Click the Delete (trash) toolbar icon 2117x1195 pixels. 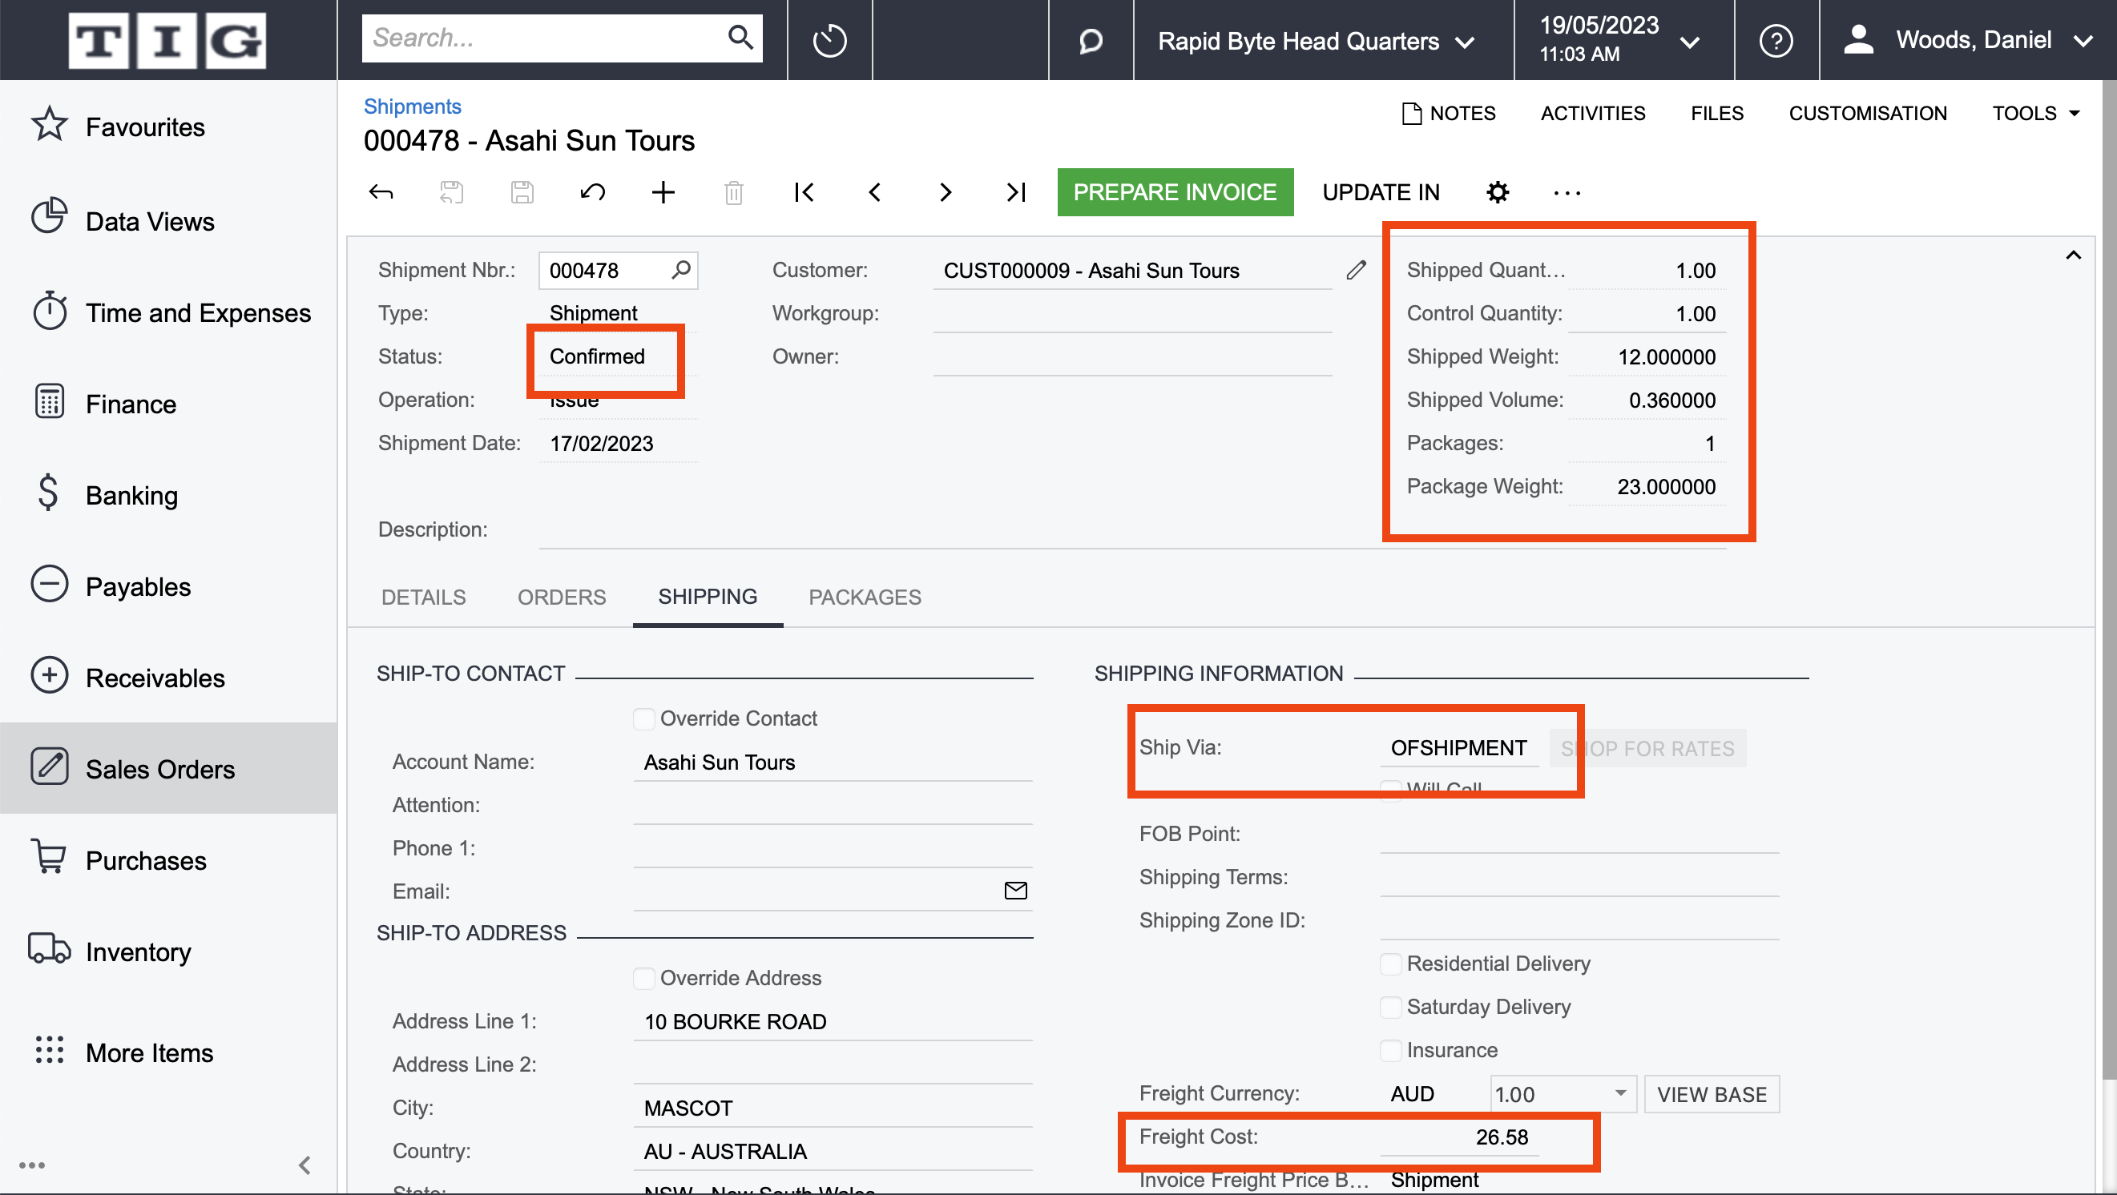point(734,192)
